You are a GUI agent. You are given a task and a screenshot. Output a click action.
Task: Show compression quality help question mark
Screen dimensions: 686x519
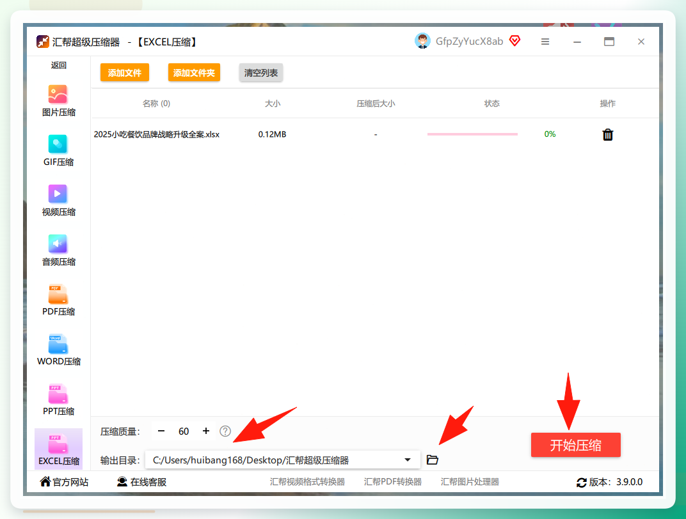[x=225, y=431]
